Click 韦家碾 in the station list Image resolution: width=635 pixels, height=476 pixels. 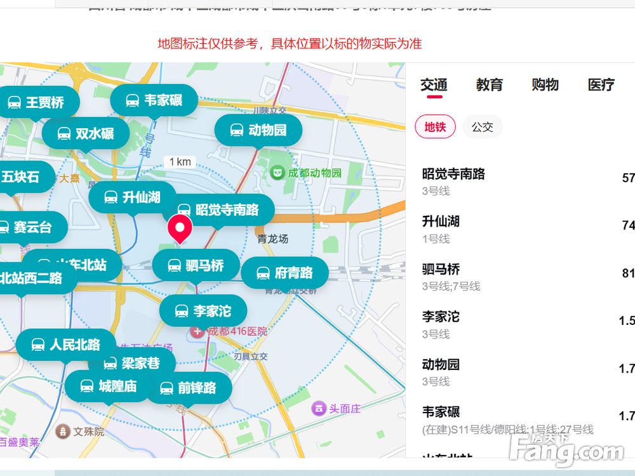click(x=441, y=412)
